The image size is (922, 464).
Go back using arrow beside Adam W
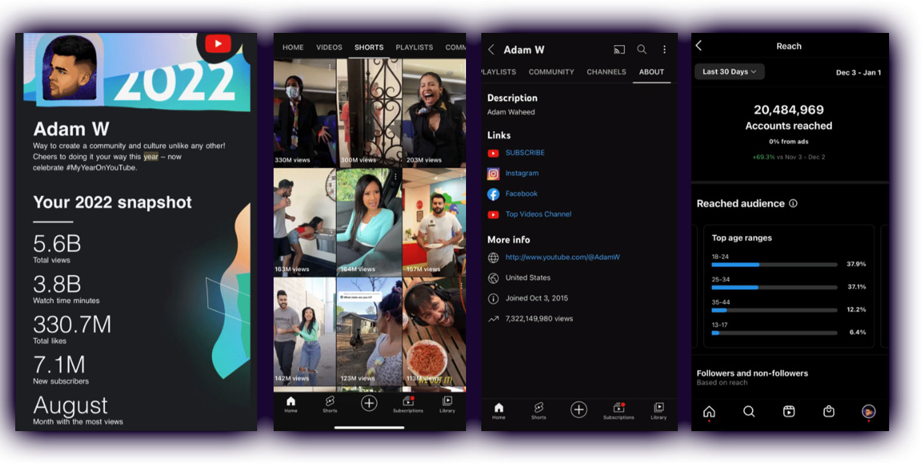pyautogui.click(x=491, y=49)
